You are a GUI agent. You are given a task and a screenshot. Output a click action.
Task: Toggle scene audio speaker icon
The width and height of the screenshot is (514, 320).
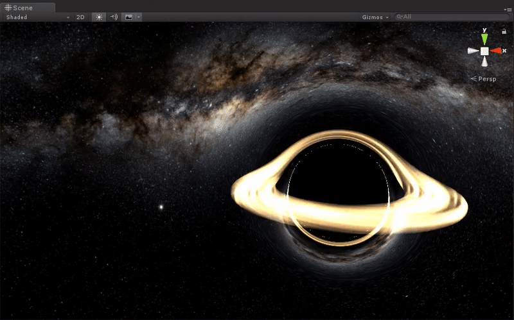[114, 17]
